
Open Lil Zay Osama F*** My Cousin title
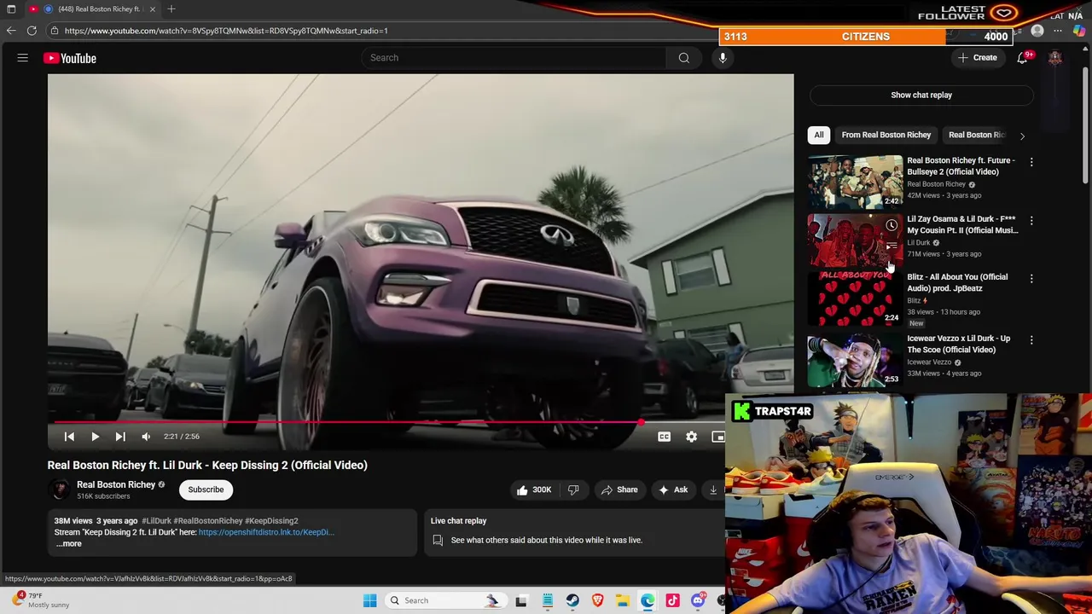962,224
